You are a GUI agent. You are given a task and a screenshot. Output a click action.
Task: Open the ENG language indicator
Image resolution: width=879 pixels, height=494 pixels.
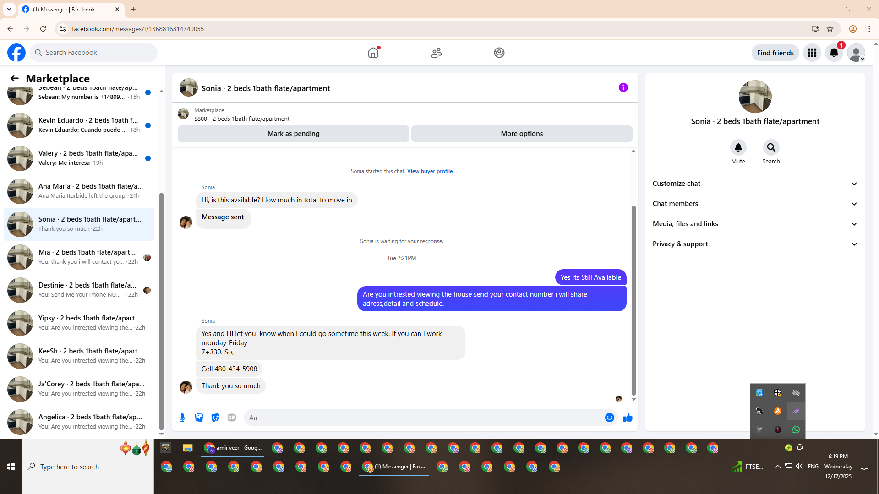pos(813,467)
